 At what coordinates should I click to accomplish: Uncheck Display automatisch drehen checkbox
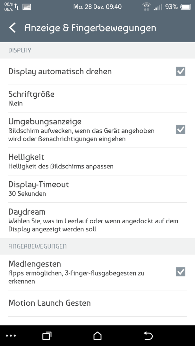point(181,71)
